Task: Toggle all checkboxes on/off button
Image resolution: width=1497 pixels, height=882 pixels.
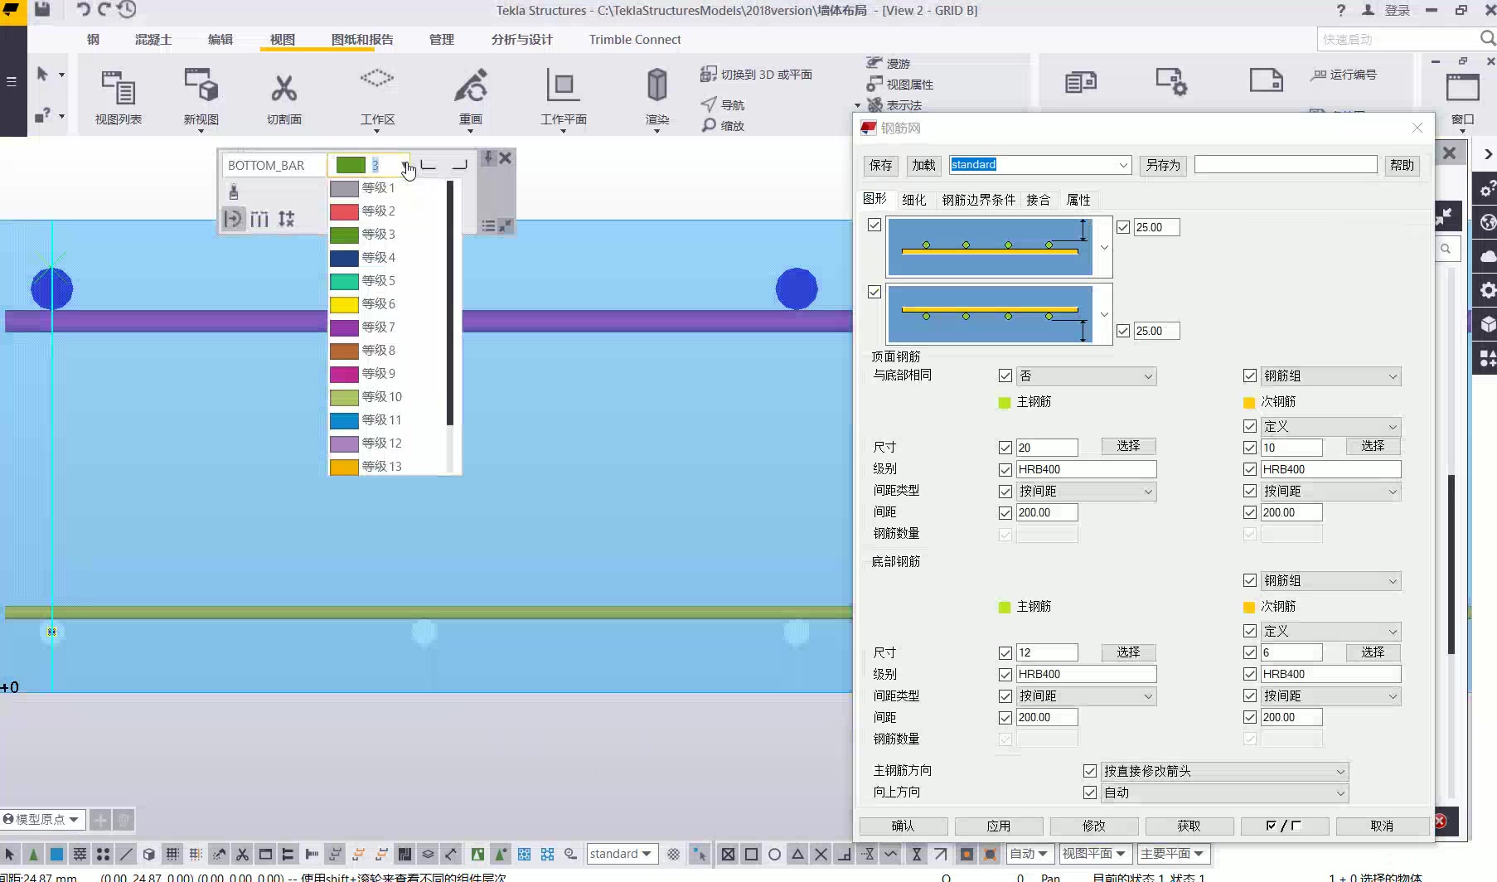Action: (1285, 826)
